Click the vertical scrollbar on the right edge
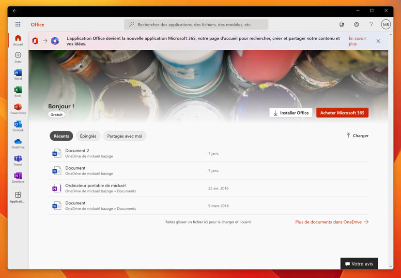The height and width of the screenshot is (278, 401). click(391, 151)
